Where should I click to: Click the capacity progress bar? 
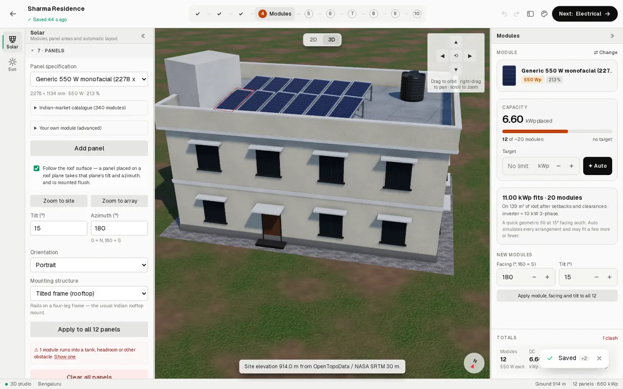(557, 131)
